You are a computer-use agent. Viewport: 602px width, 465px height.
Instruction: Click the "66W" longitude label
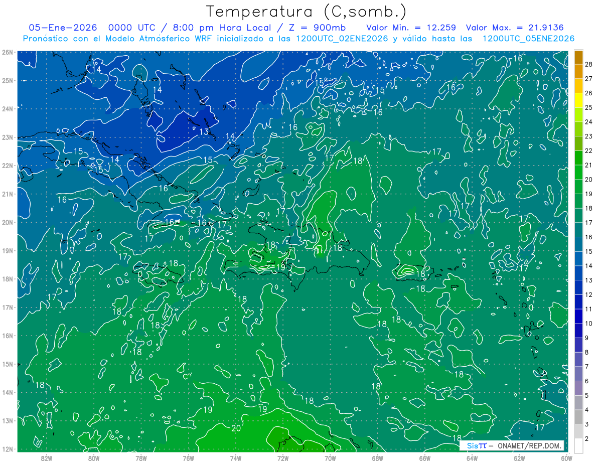click(424, 457)
